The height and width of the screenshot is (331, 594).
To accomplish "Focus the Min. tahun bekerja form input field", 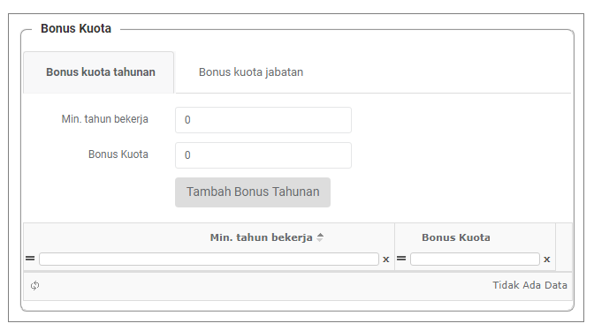I will [x=263, y=120].
